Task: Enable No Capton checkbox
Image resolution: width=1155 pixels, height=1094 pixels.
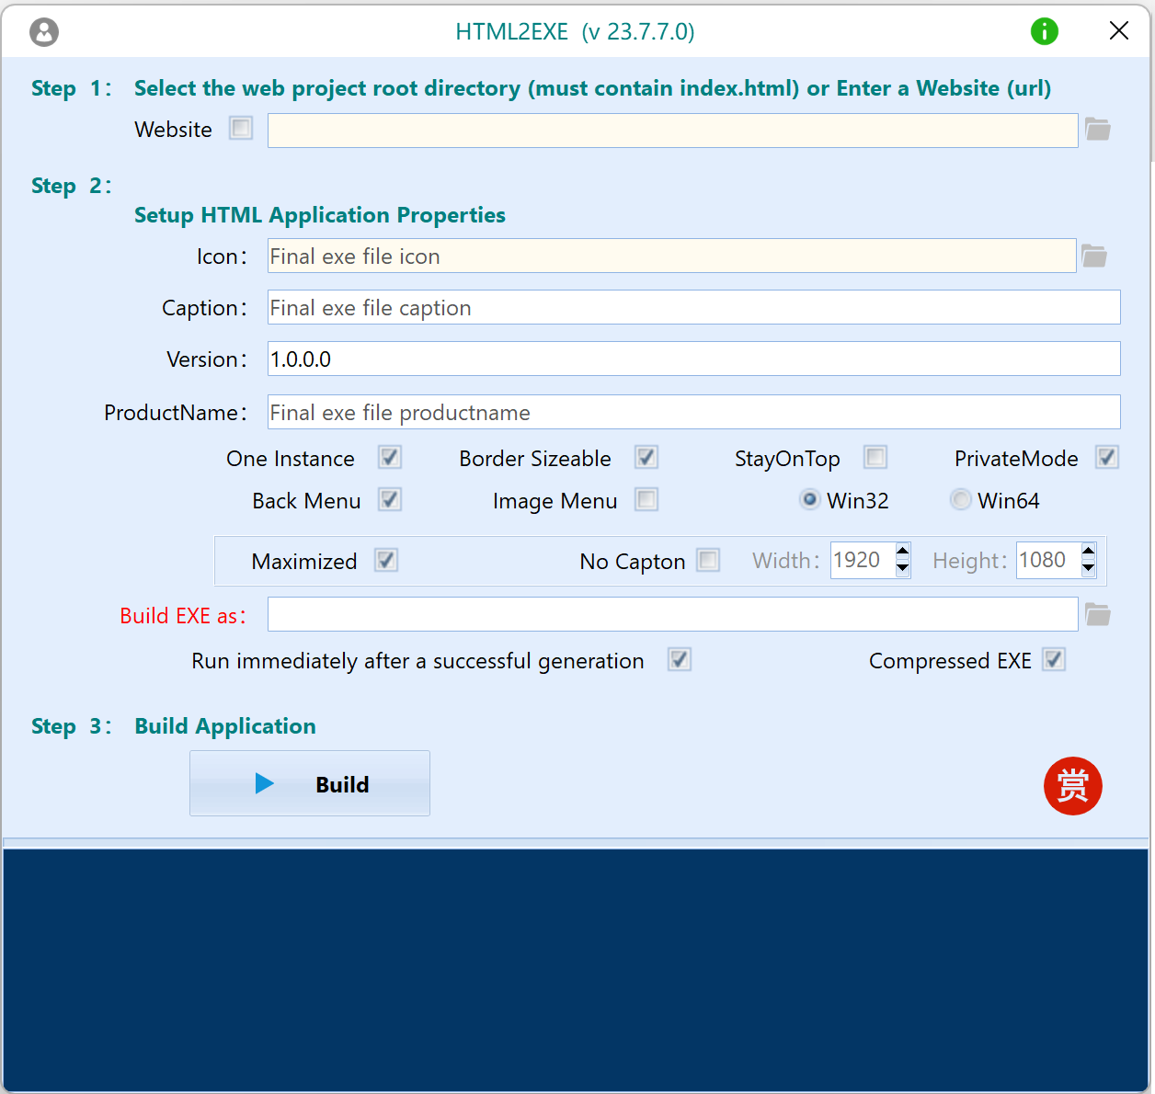Action: 708,560
